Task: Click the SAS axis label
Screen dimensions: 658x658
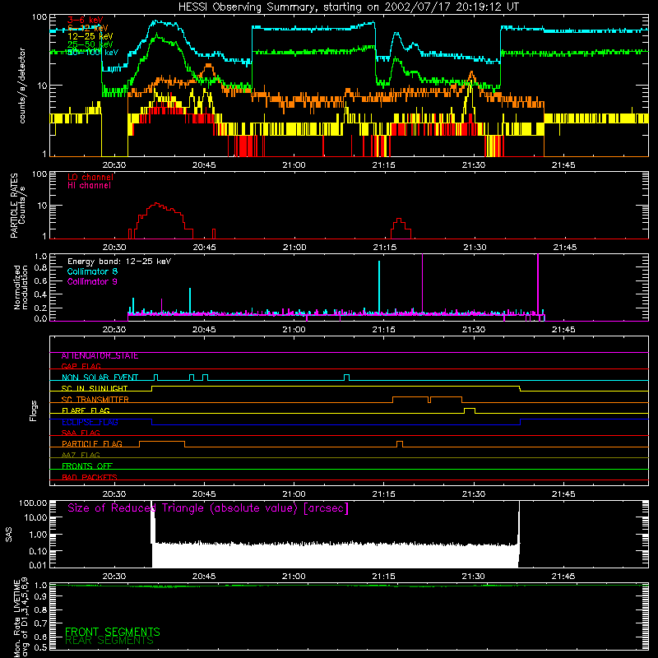Action: 9,534
